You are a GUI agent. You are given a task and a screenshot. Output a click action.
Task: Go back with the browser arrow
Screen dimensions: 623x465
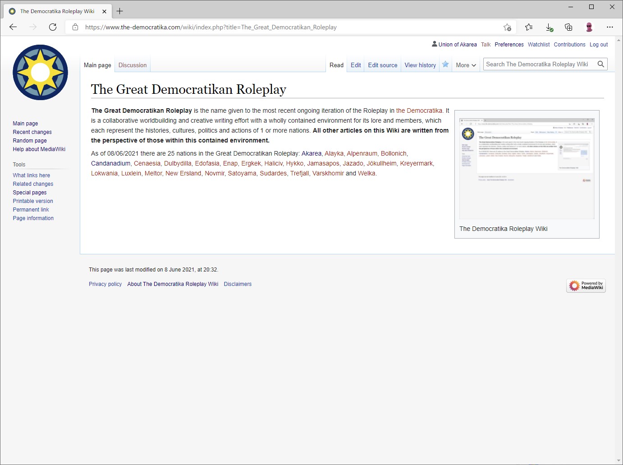pos(13,27)
